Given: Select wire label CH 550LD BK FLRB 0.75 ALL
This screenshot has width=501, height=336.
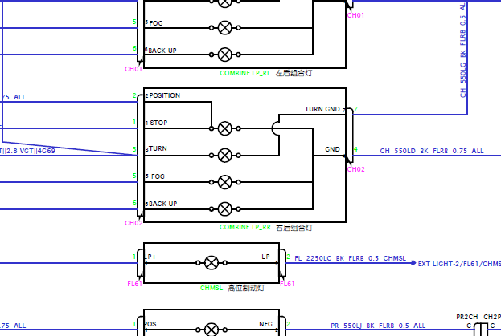Looking at the screenshot, I should pos(432,151).
